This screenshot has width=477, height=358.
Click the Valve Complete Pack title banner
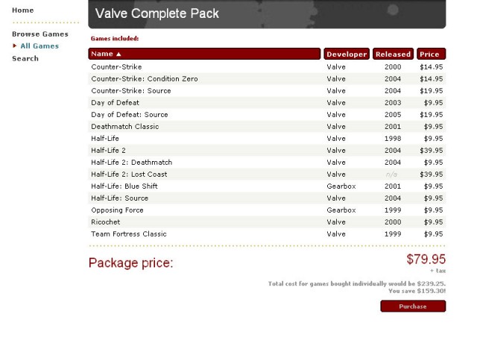(267, 14)
